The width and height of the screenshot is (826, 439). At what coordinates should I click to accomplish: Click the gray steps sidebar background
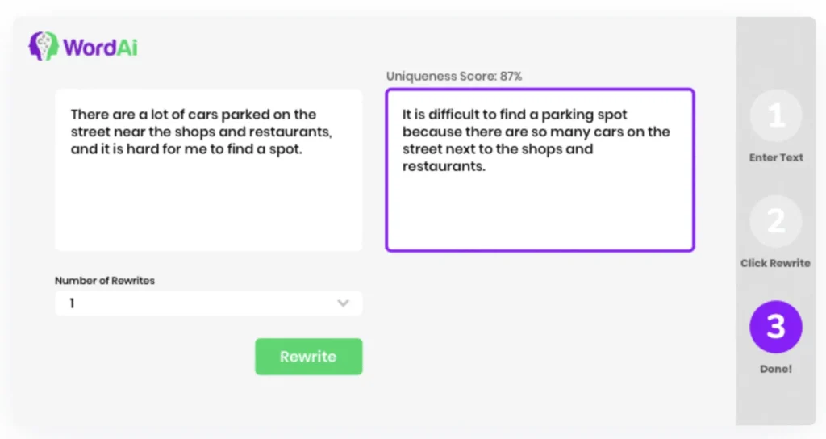pyautogui.click(x=775, y=403)
